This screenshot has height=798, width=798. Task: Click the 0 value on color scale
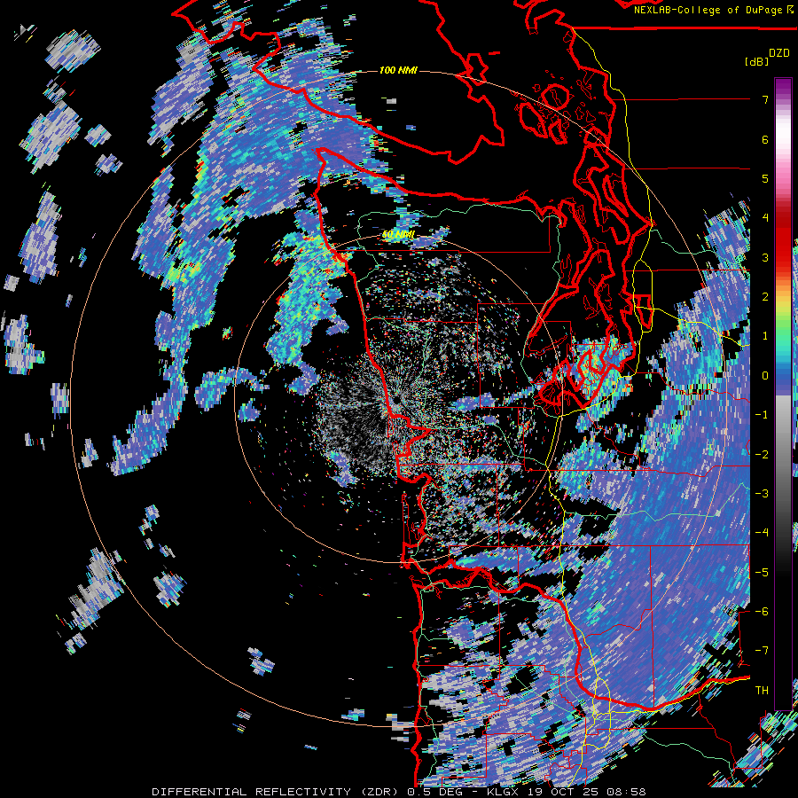[765, 376]
